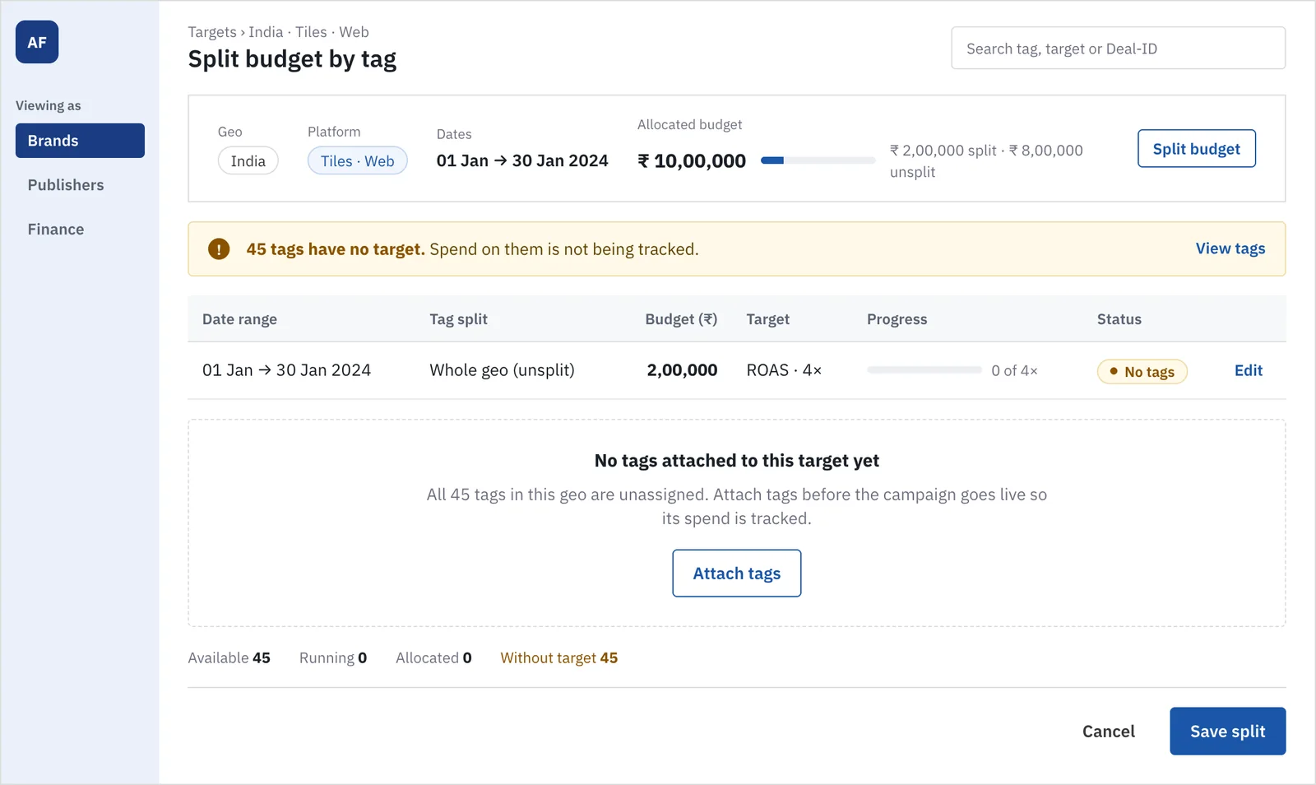This screenshot has width=1316, height=785.
Task: Click the ₹ 2,00,000 split · ₹ 8,00,000 unsplit text
Action: tap(987, 161)
